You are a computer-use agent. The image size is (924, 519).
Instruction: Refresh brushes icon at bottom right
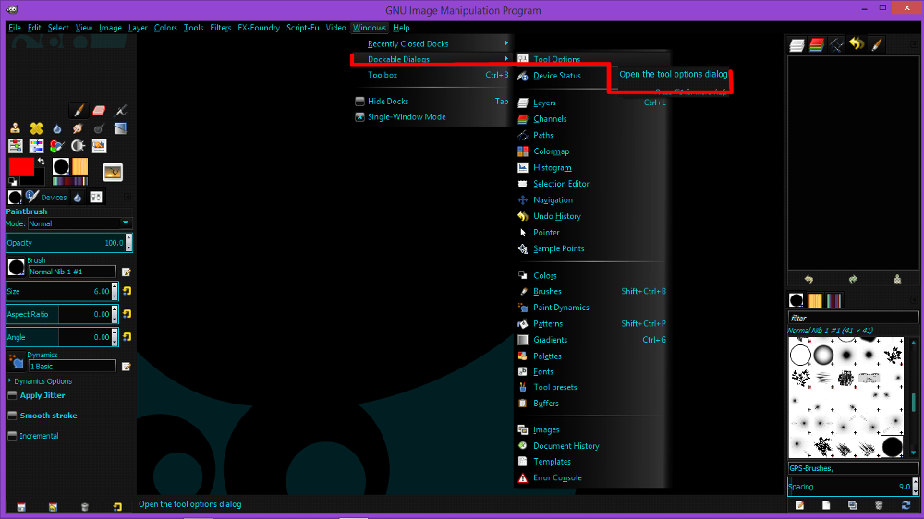(906, 505)
